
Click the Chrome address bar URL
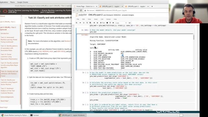coord(111,10)
